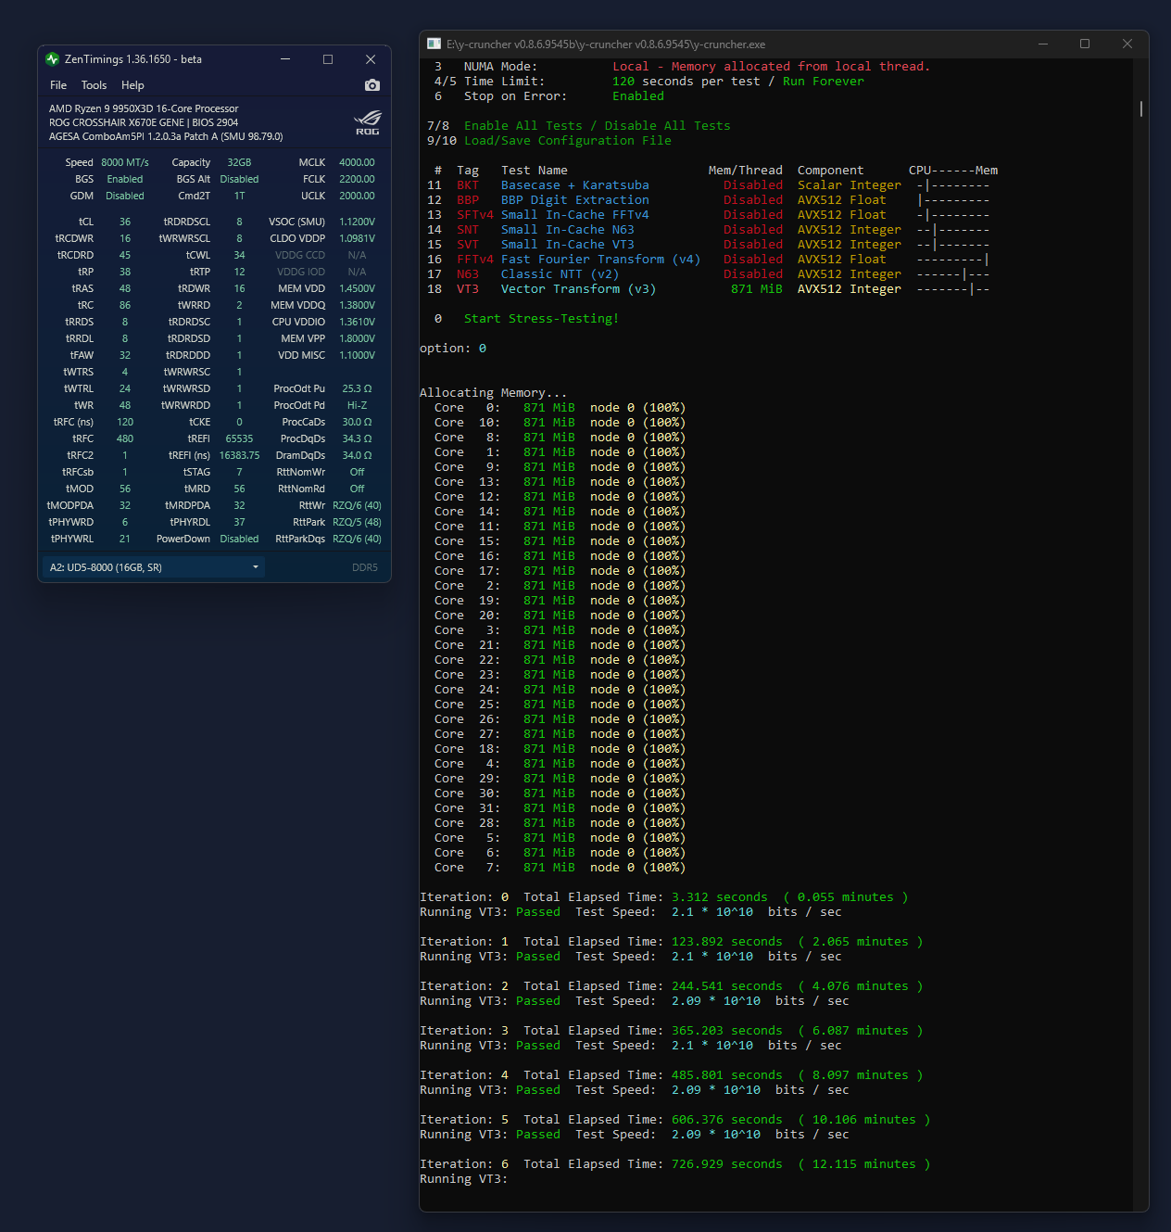Click the ZenTimings 1.36.1650 title text
1171x1232 pixels.
(133, 59)
